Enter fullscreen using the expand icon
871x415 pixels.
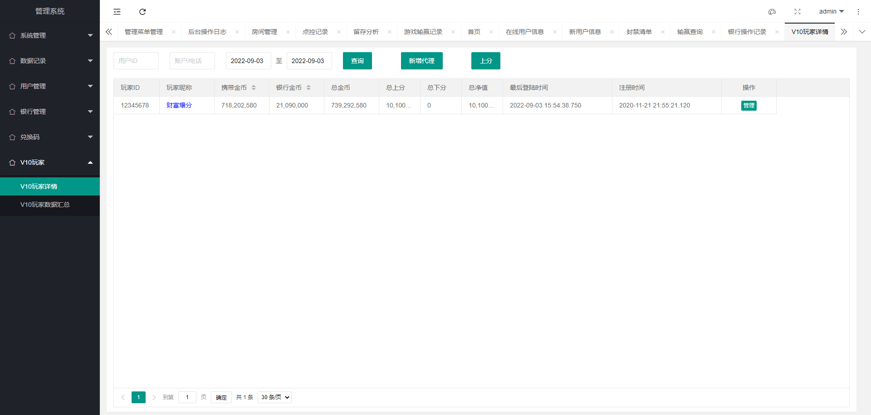coord(797,12)
